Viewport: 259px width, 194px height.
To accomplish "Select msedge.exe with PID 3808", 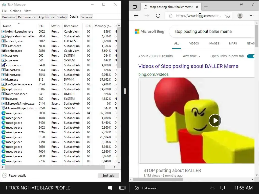I will coord(59,113).
